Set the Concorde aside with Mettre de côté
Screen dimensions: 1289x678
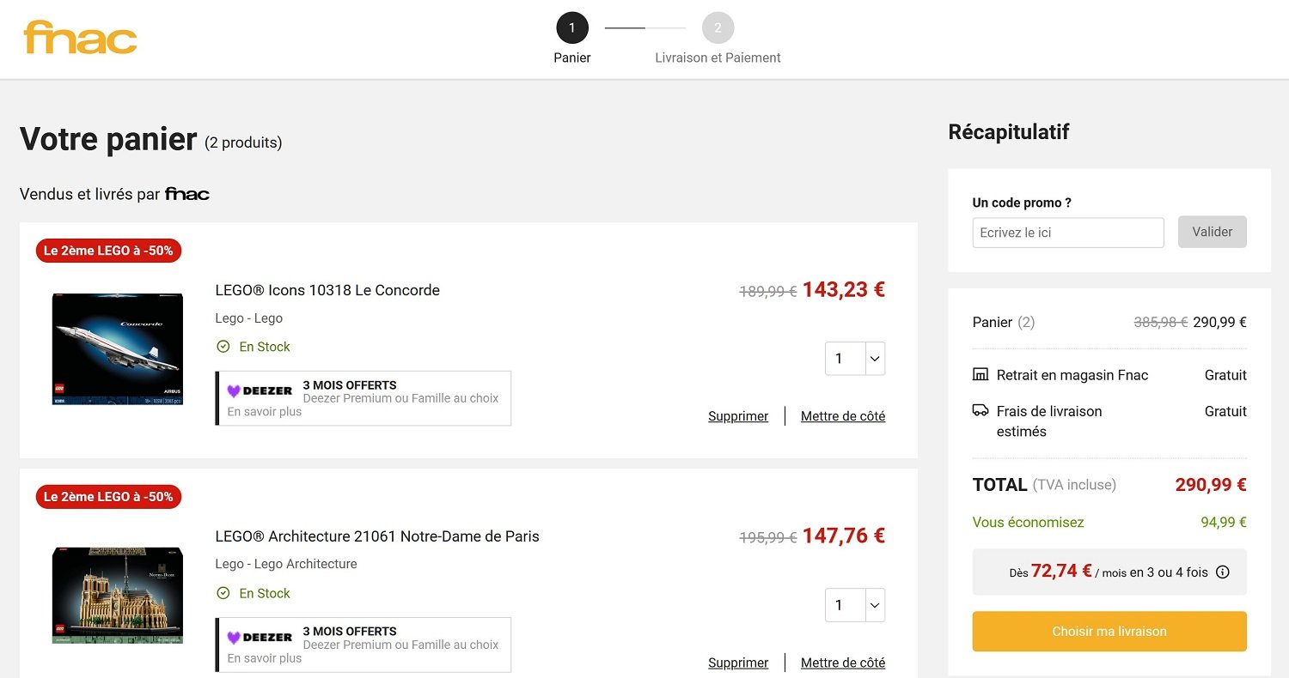pyautogui.click(x=843, y=416)
